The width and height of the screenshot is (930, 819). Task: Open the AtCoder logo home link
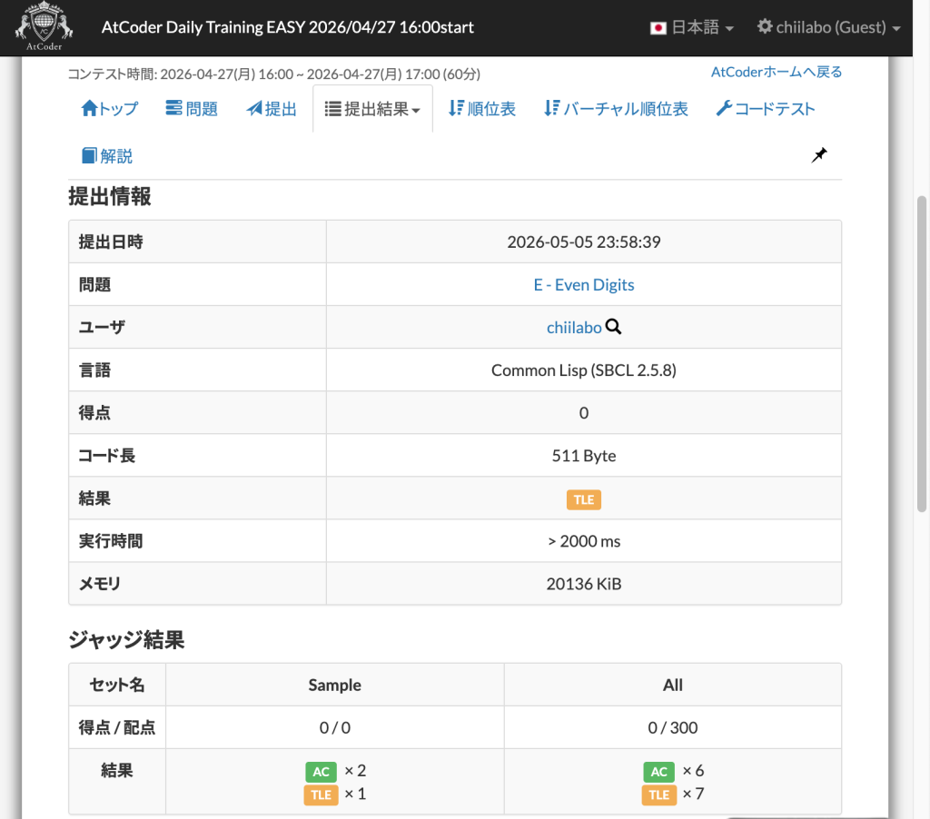click(44, 26)
